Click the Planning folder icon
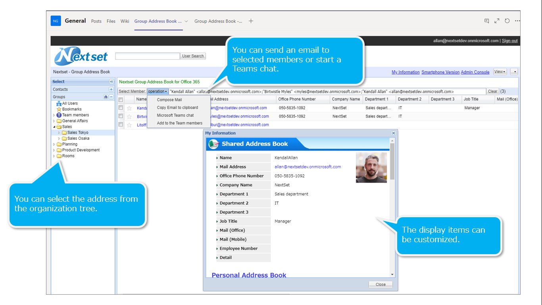The height and width of the screenshot is (305, 542). point(59,145)
